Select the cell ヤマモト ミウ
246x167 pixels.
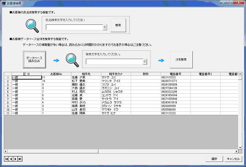point(116,110)
